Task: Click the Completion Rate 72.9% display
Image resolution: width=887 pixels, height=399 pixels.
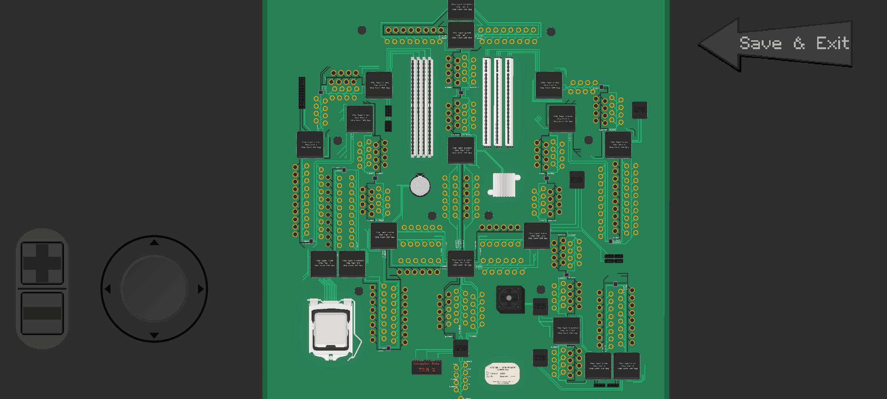Action: click(x=426, y=367)
